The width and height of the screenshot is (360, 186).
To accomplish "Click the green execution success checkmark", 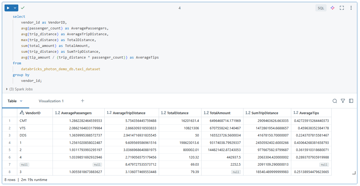I will [x=23, y=8].
